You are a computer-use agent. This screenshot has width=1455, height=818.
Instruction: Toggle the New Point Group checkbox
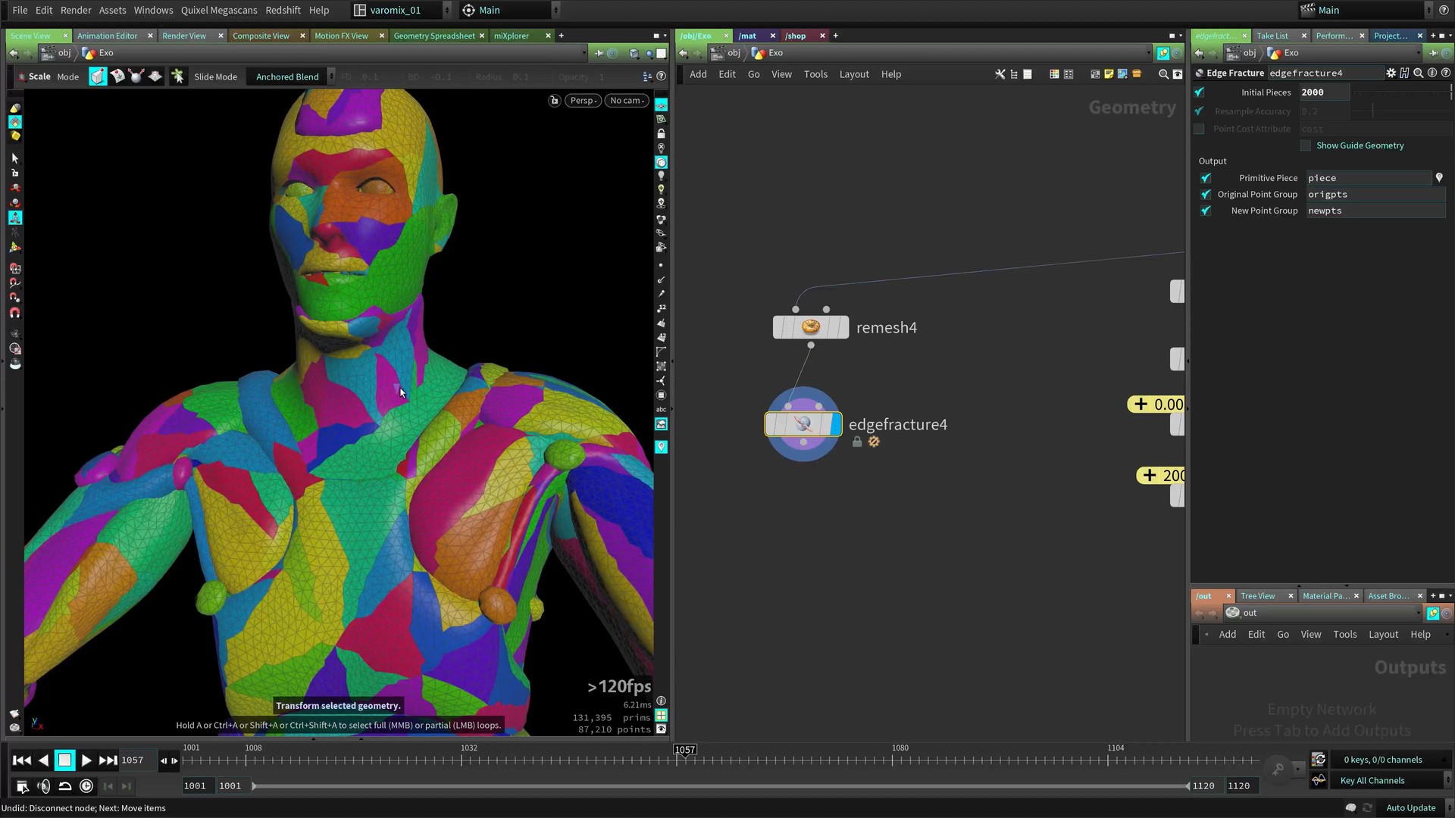click(x=1206, y=211)
